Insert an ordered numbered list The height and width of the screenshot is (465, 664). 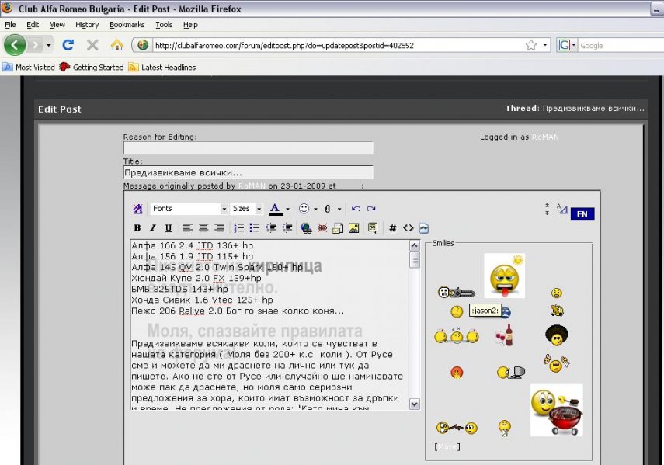[239, 228]
